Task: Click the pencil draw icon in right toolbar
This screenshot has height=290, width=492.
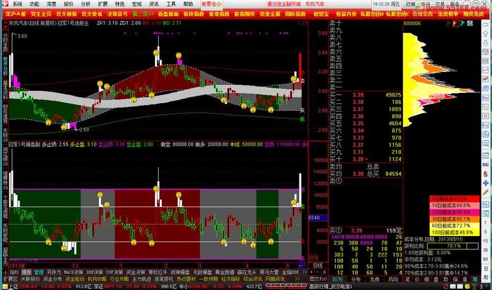Action: pos(485,192)
